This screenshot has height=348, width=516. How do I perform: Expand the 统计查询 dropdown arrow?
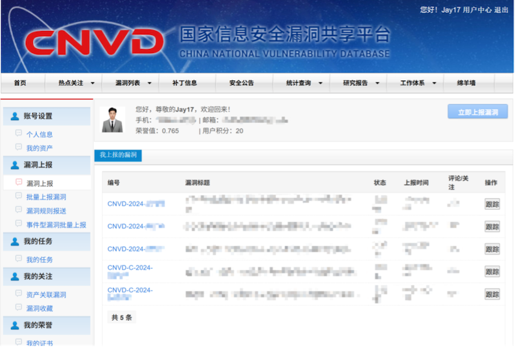(x=320, y=83)
